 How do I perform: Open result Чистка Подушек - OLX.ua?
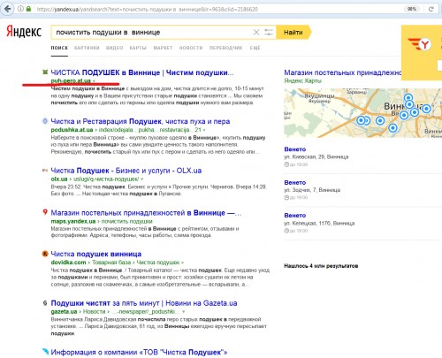tap(126, 171)
